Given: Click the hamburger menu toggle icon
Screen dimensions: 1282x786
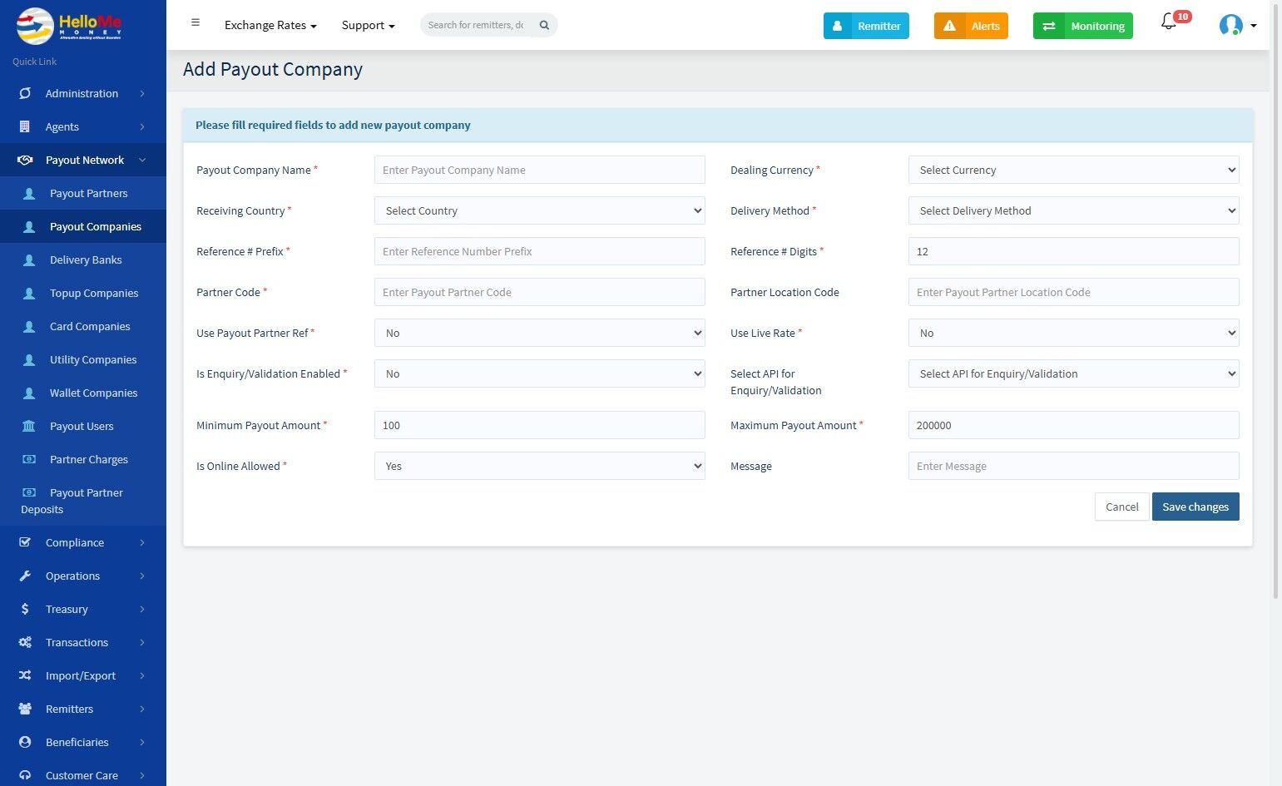Looking at the screenshot, I should point(196,23).
